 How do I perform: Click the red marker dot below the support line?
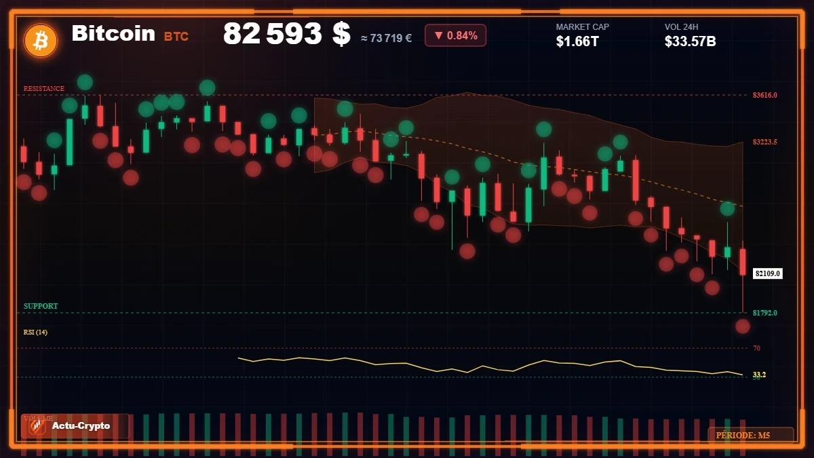[743, 326]
